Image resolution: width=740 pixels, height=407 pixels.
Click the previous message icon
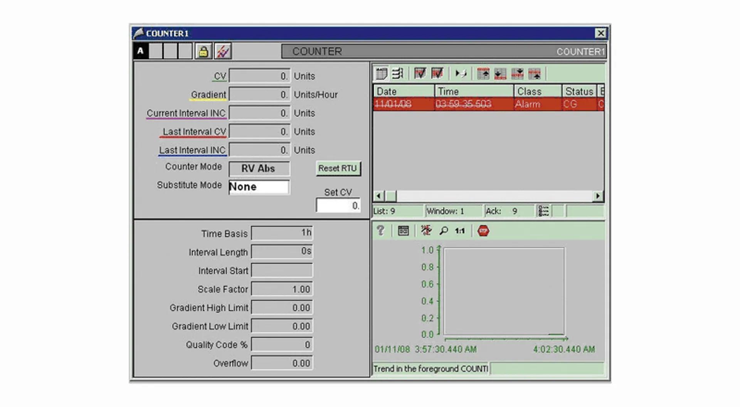click(535, 73)
